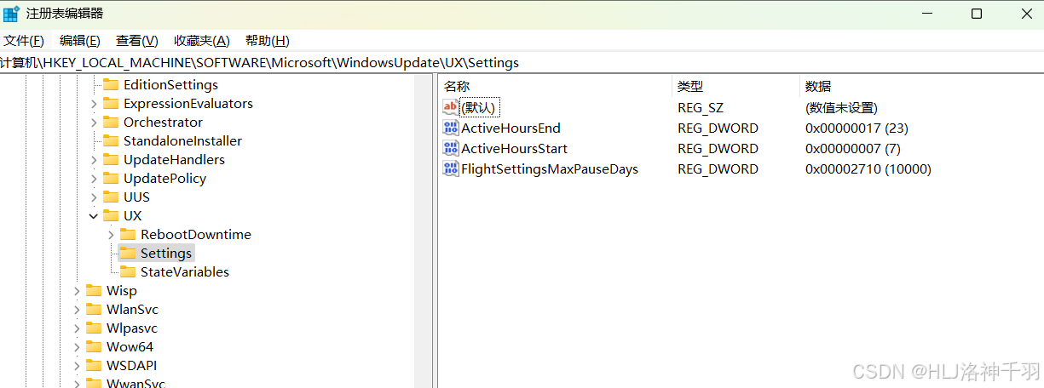Expand the Wisp tree node

77,291
